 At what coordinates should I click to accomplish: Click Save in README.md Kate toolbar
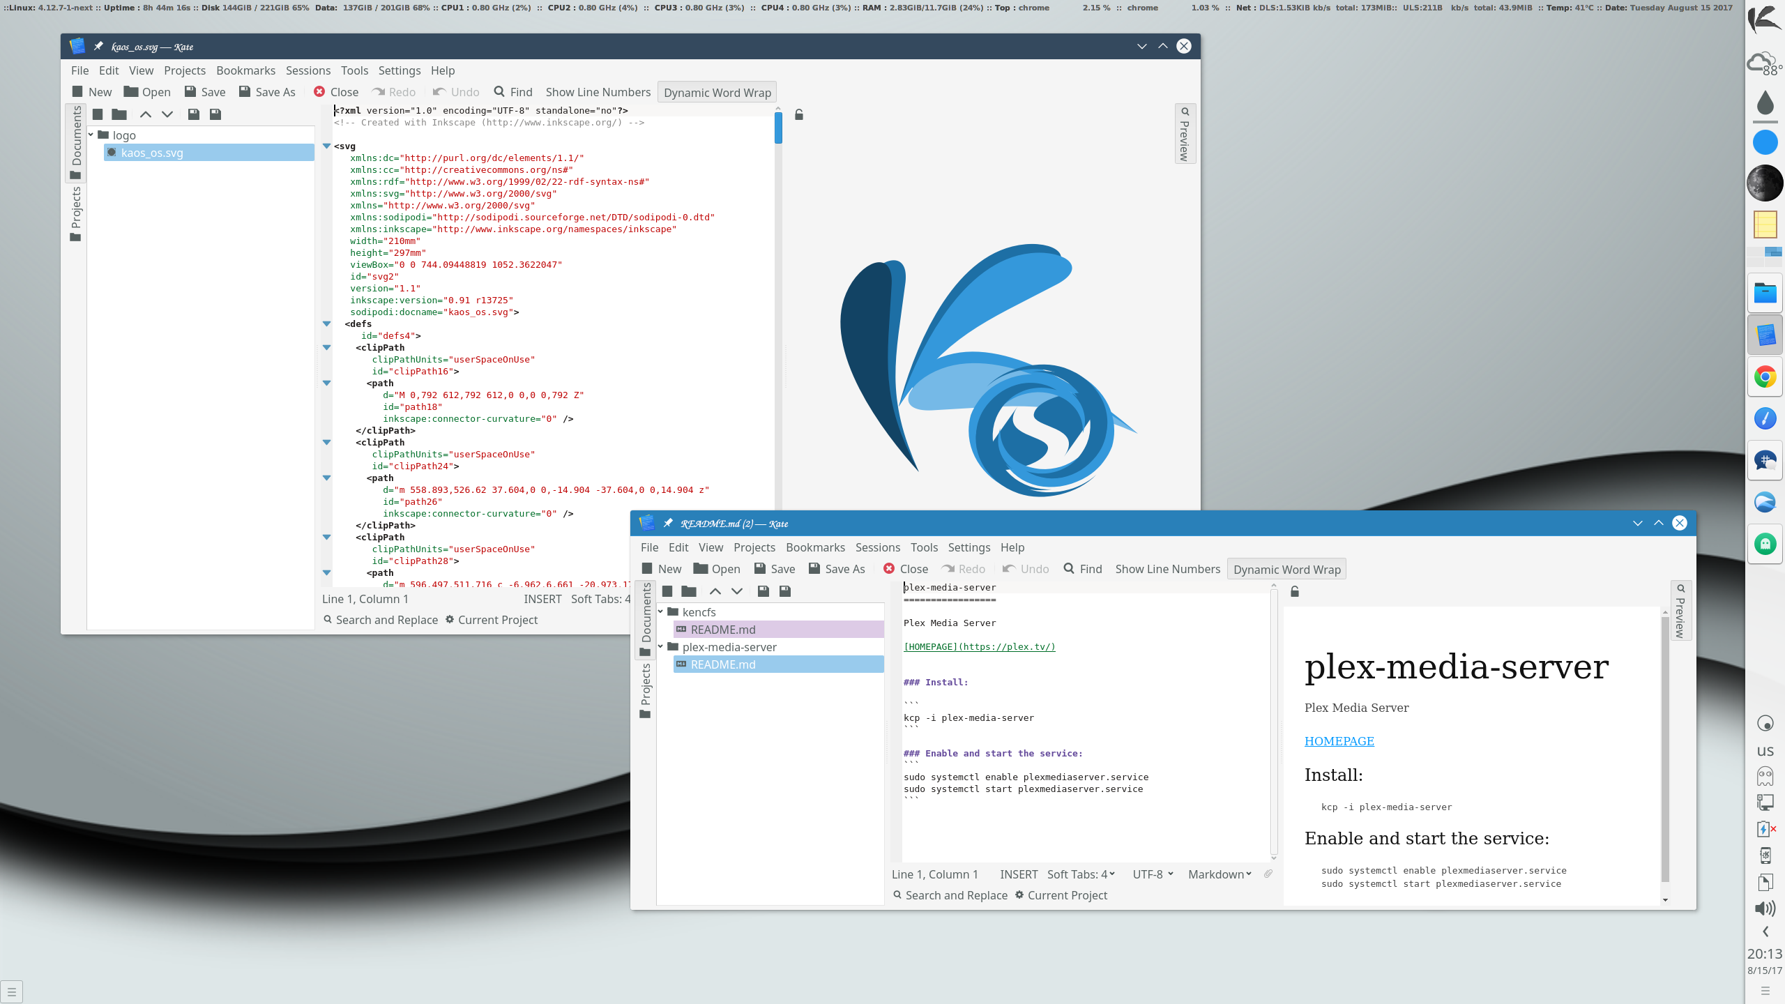[x=775, y=569]
